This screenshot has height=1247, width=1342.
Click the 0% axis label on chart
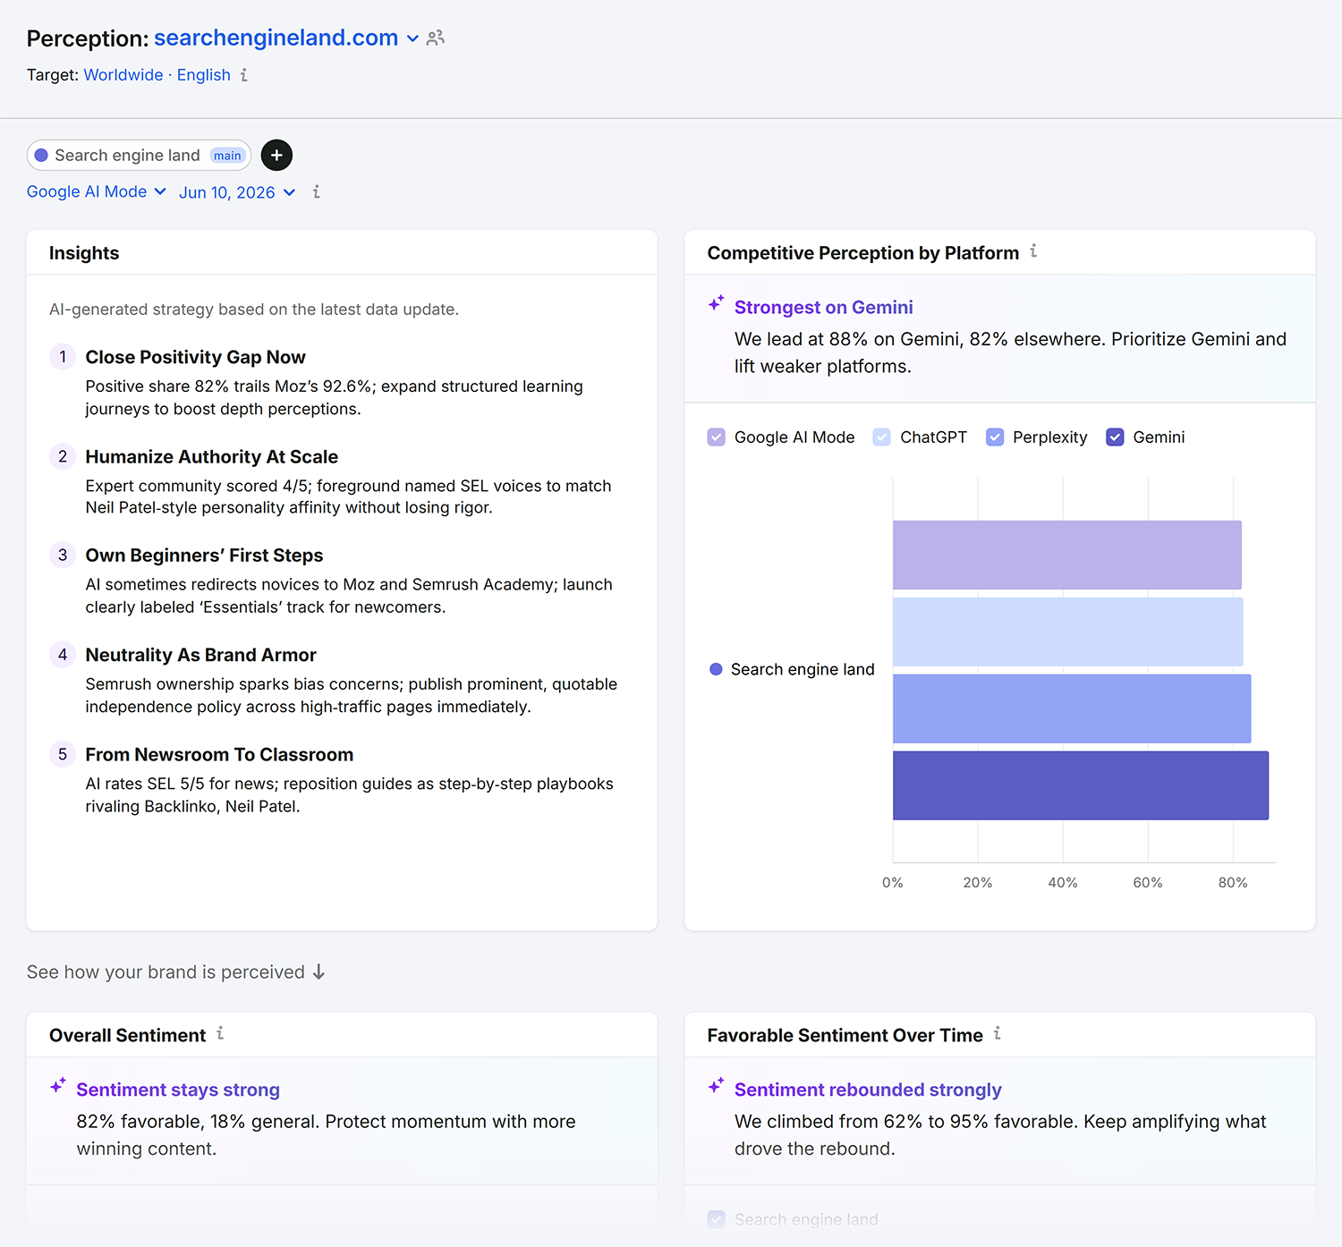(892, 883)
